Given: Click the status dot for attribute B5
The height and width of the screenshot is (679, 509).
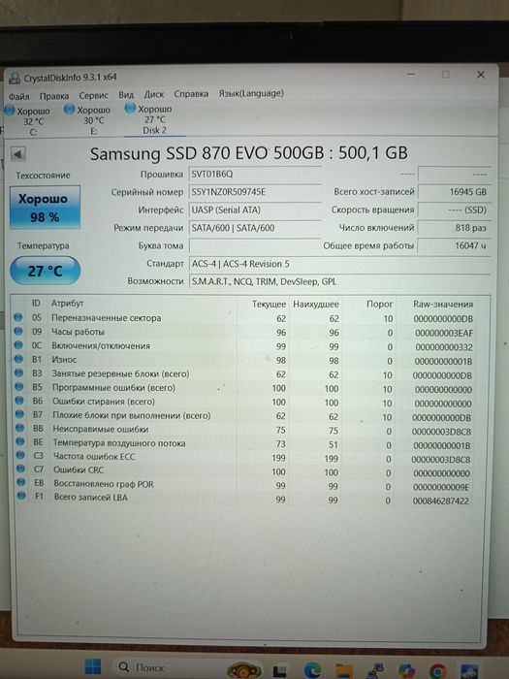Looking at the screenshot, I should coord(19,387).
